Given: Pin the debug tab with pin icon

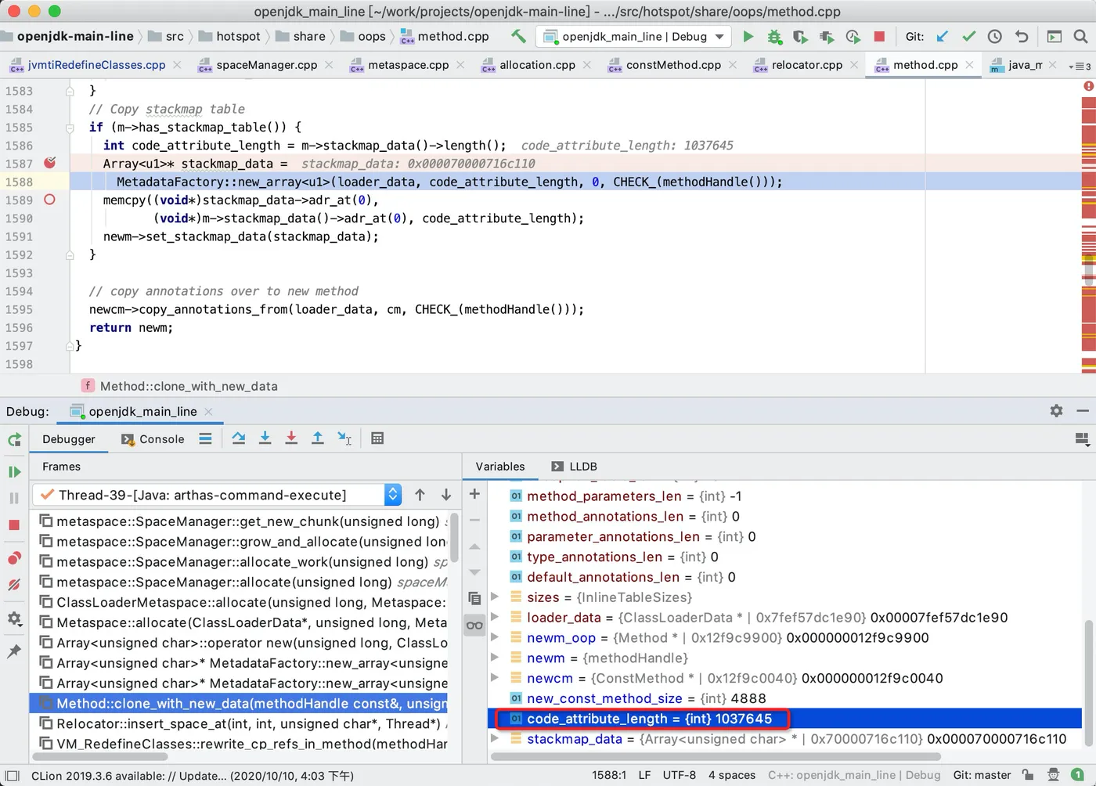Looking at the screenshot, I should 14,651.
